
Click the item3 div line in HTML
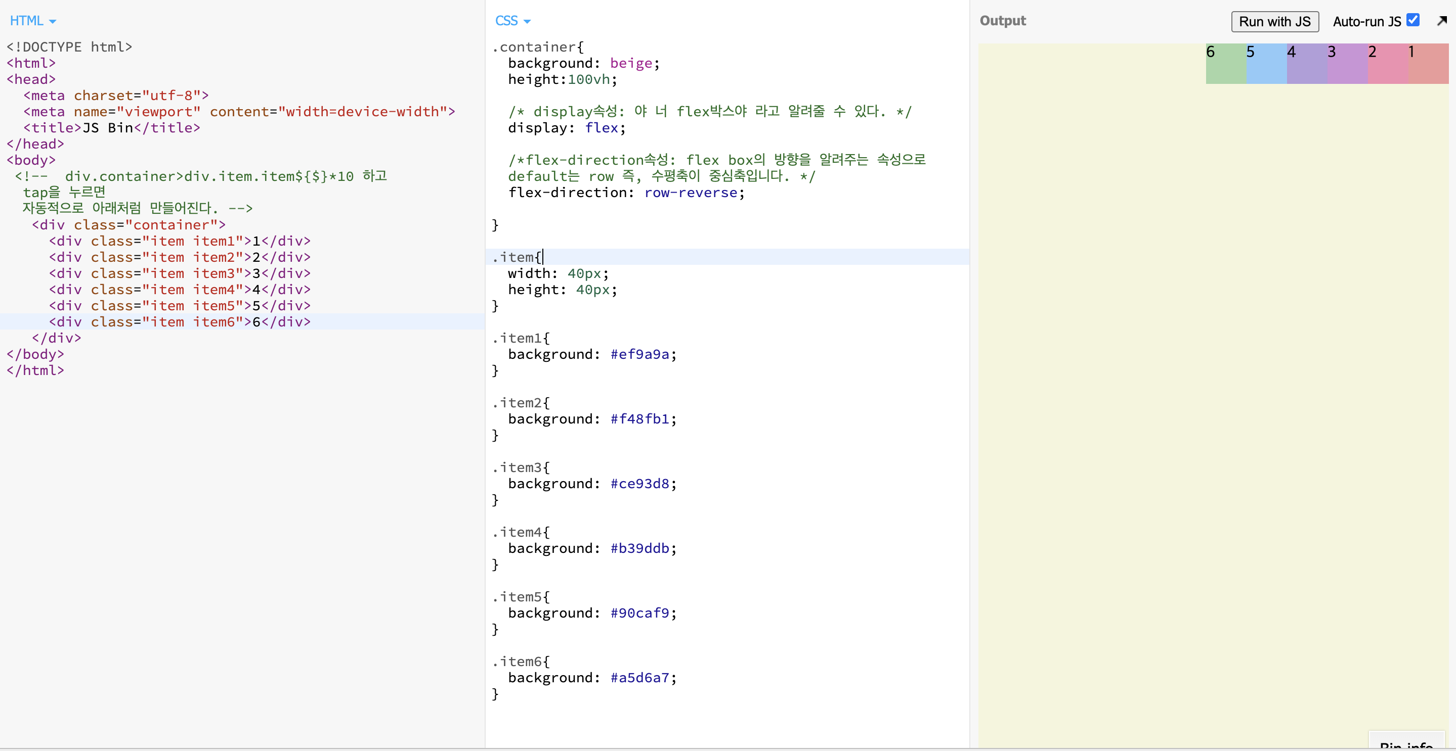[x=180, y=273]
